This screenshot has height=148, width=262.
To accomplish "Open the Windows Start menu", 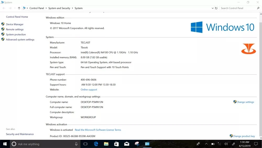I will [5, 144].
